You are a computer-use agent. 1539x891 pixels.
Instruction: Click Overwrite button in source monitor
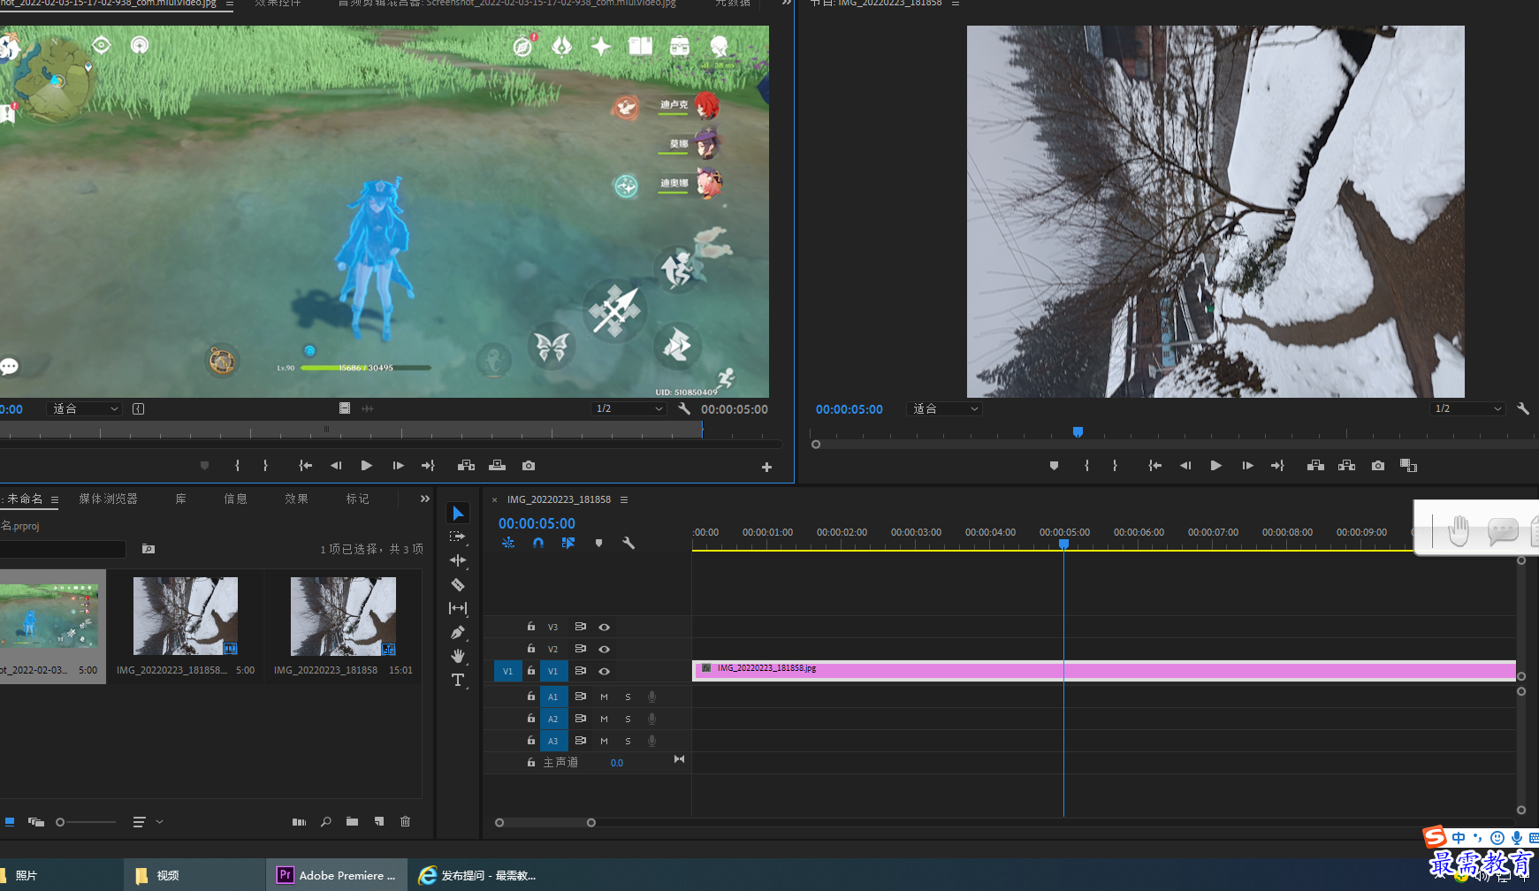498,466
